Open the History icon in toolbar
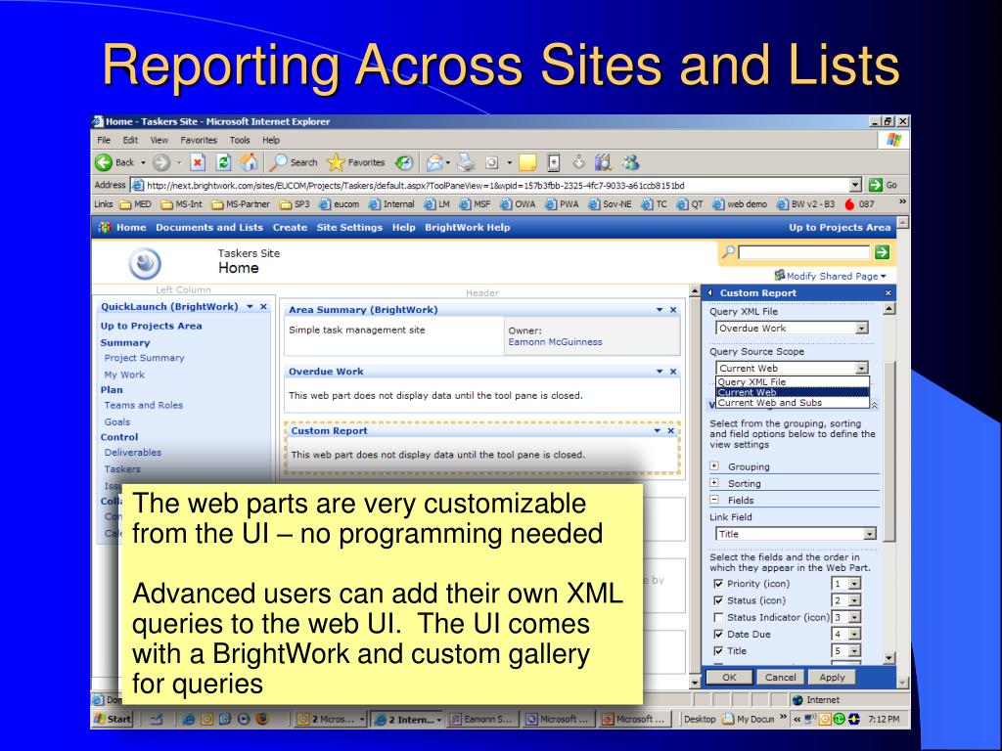The width and height of the screenshot is (1002, 751). [404, 163]
